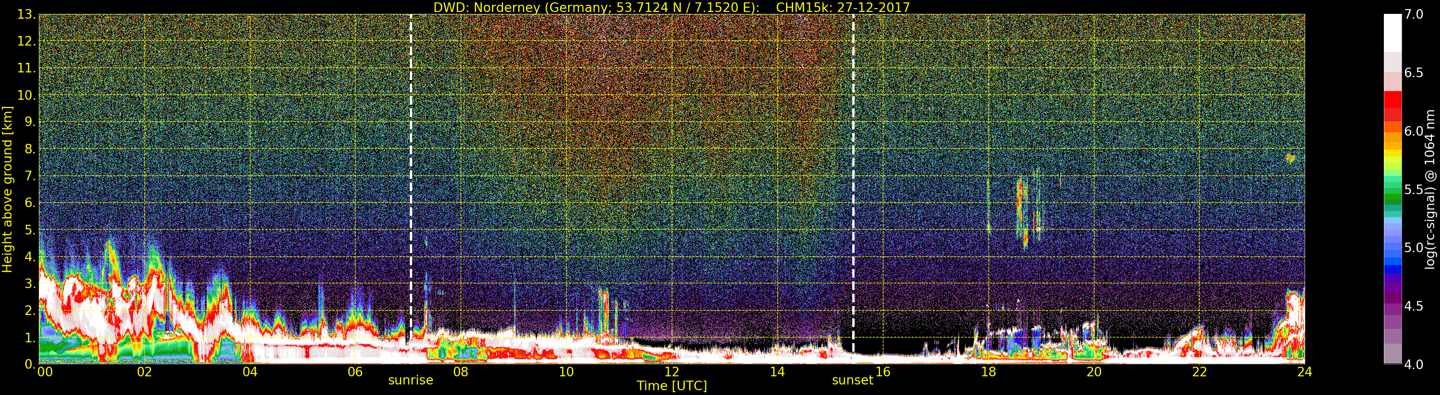Click the height axis tick label '8.'
1440x395 pixels.
[x=30, y=149]
